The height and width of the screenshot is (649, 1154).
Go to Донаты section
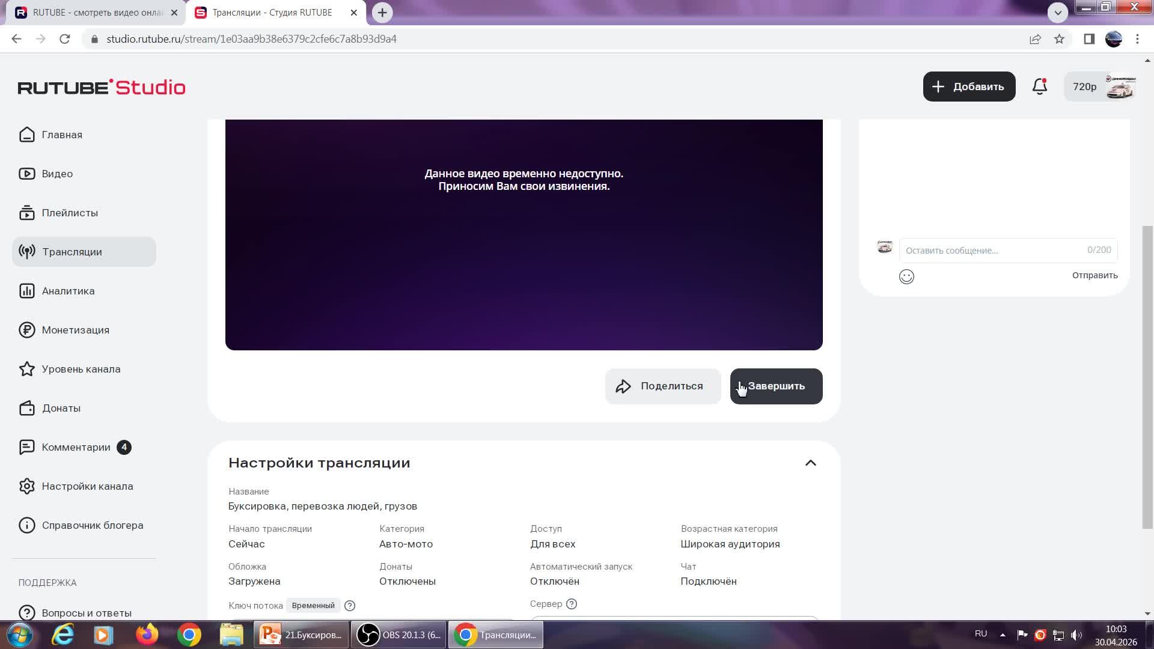[x=61, y=408]
